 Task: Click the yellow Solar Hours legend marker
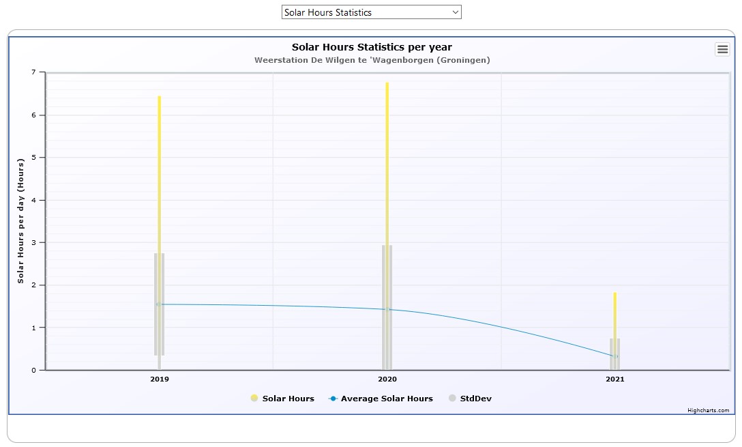tap(254, 399)
